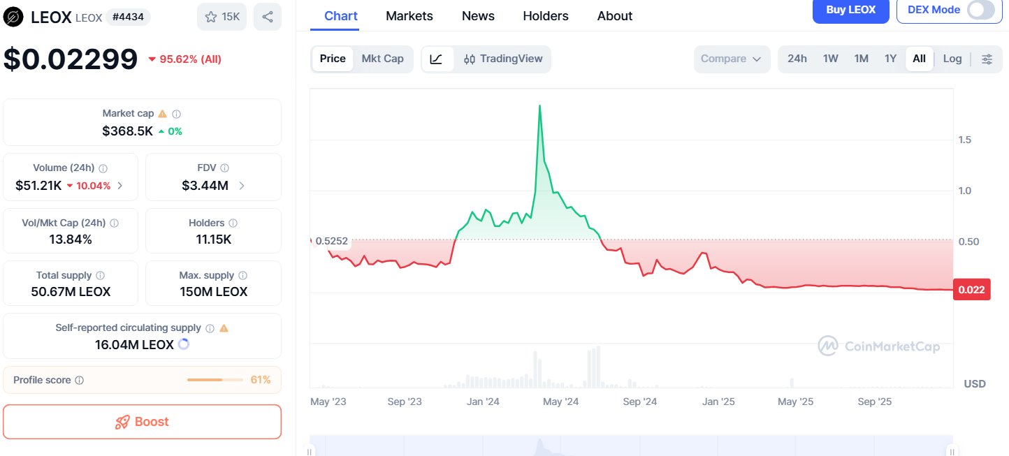
Task: Click the share icon button
Action: 268,17
